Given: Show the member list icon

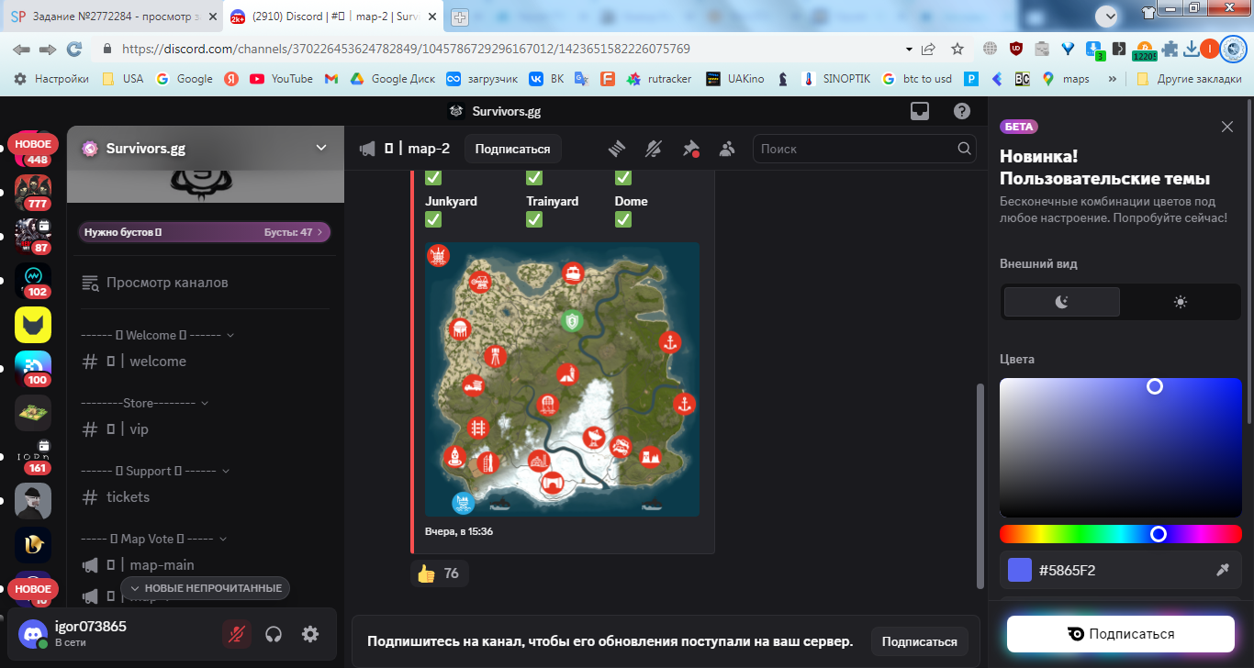Looking at the screenshot, I should pos(727,149).
